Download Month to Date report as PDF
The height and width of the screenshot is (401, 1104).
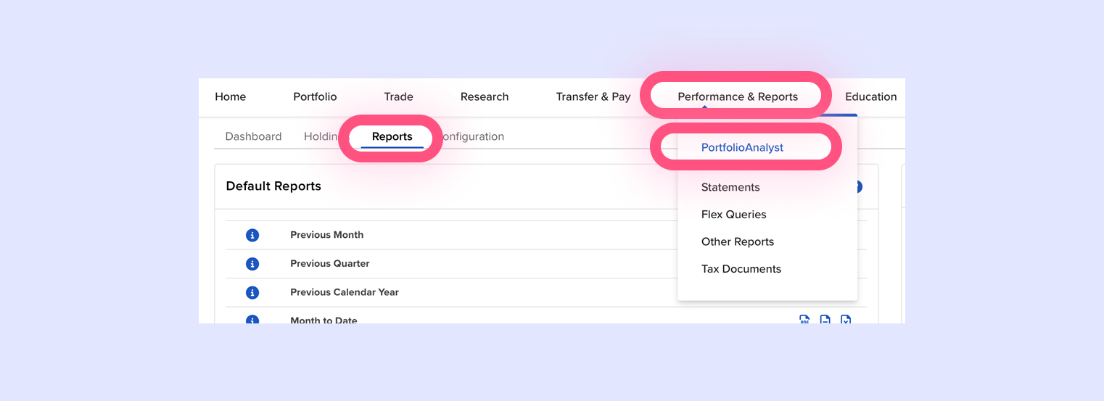[x=804, y=320]
